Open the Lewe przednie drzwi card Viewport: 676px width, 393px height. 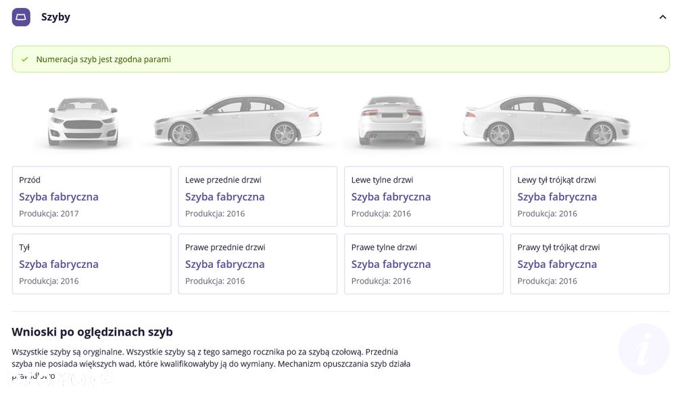point(258,196)
